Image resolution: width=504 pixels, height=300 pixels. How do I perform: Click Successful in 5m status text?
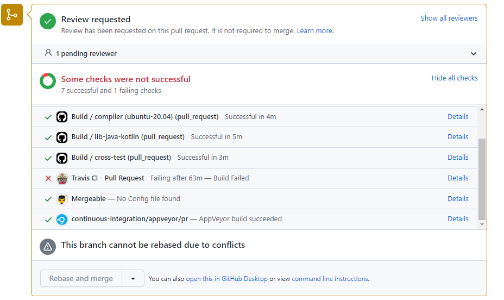(x=216, y=136)
